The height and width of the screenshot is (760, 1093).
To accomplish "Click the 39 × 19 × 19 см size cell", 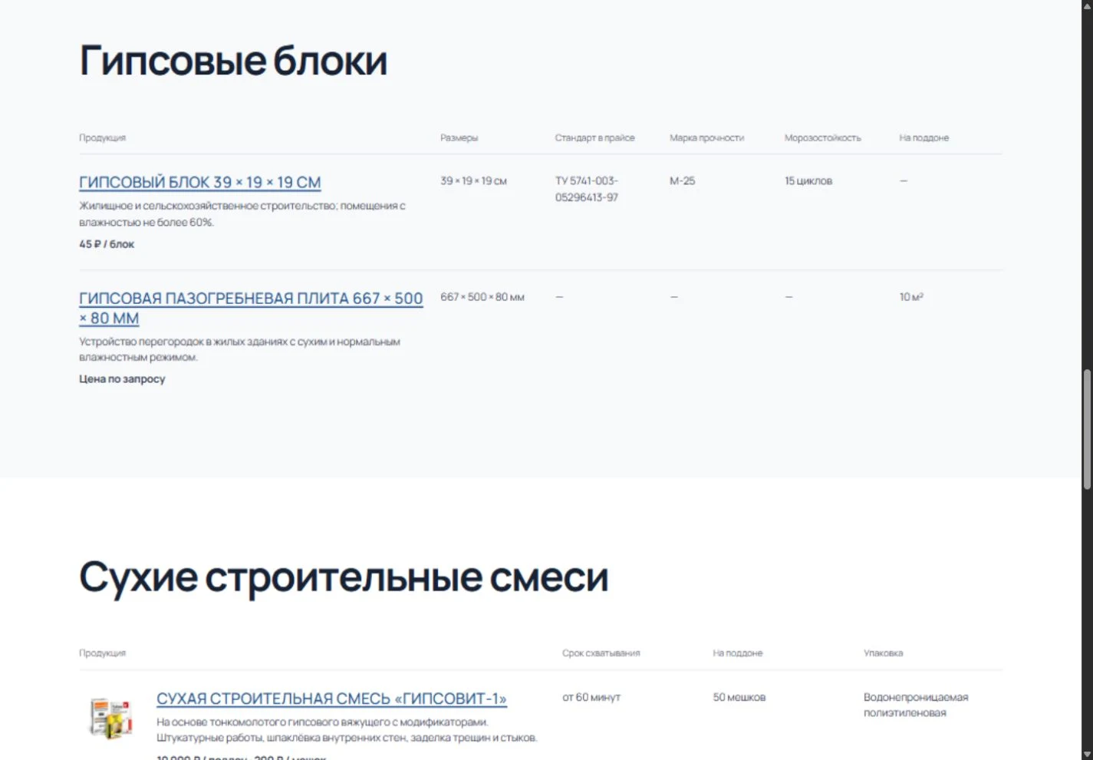I will point(473,181).
